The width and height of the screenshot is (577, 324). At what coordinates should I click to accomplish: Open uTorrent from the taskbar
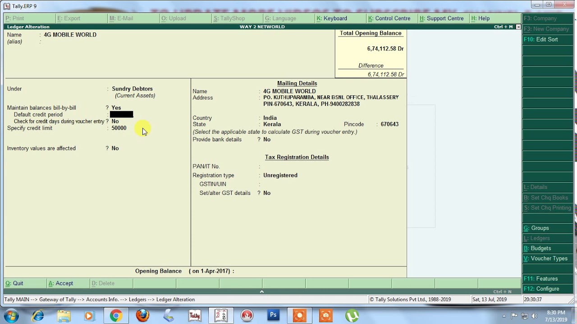click(352, 316)
